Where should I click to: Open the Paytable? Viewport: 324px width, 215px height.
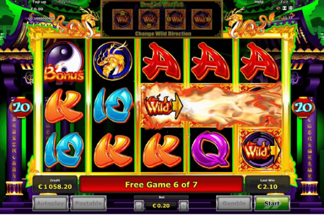89,203
